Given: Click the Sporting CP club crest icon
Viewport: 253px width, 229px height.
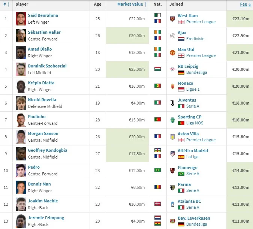Looking at the screenshot, I should coord(172,120).
